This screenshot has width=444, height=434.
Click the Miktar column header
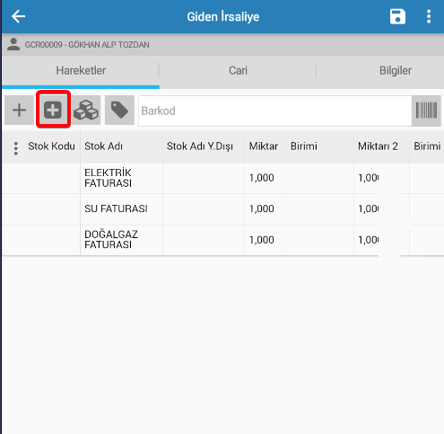(264, 146)
